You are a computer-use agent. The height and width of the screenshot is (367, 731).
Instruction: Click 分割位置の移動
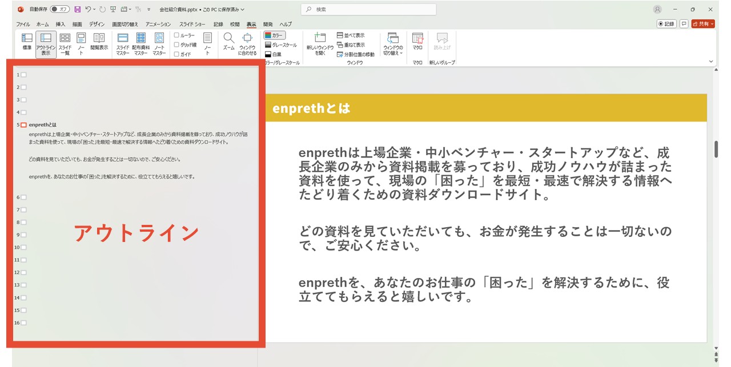[355, 54]
